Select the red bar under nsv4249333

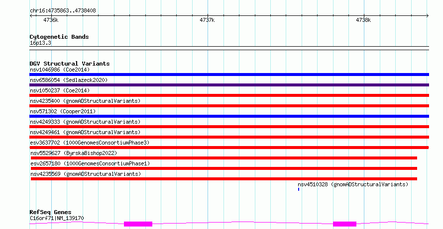229,127
